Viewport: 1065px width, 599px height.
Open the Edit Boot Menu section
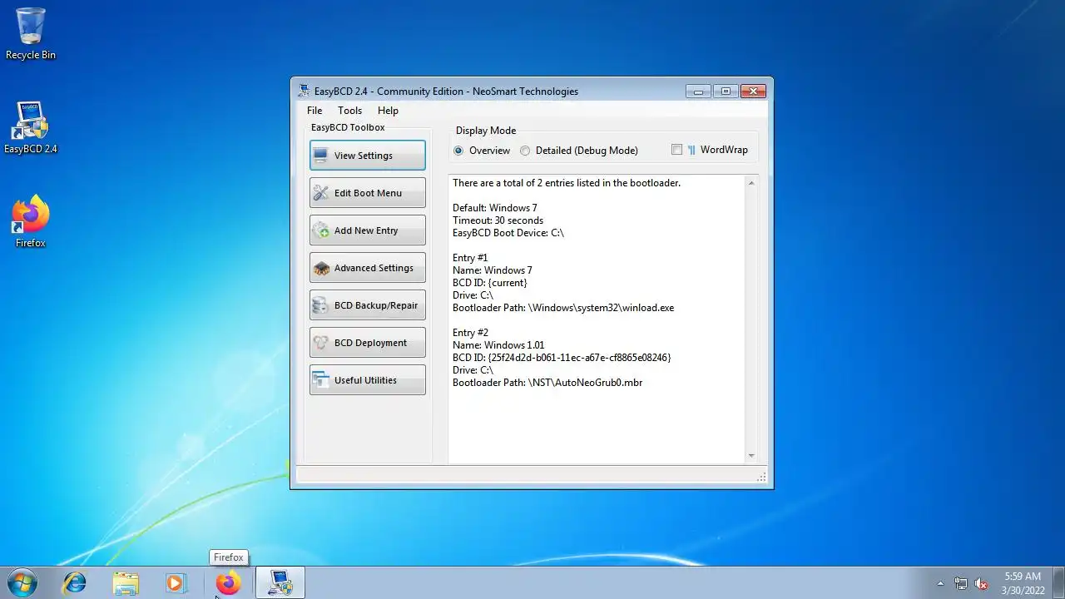[x=367, y=193]
